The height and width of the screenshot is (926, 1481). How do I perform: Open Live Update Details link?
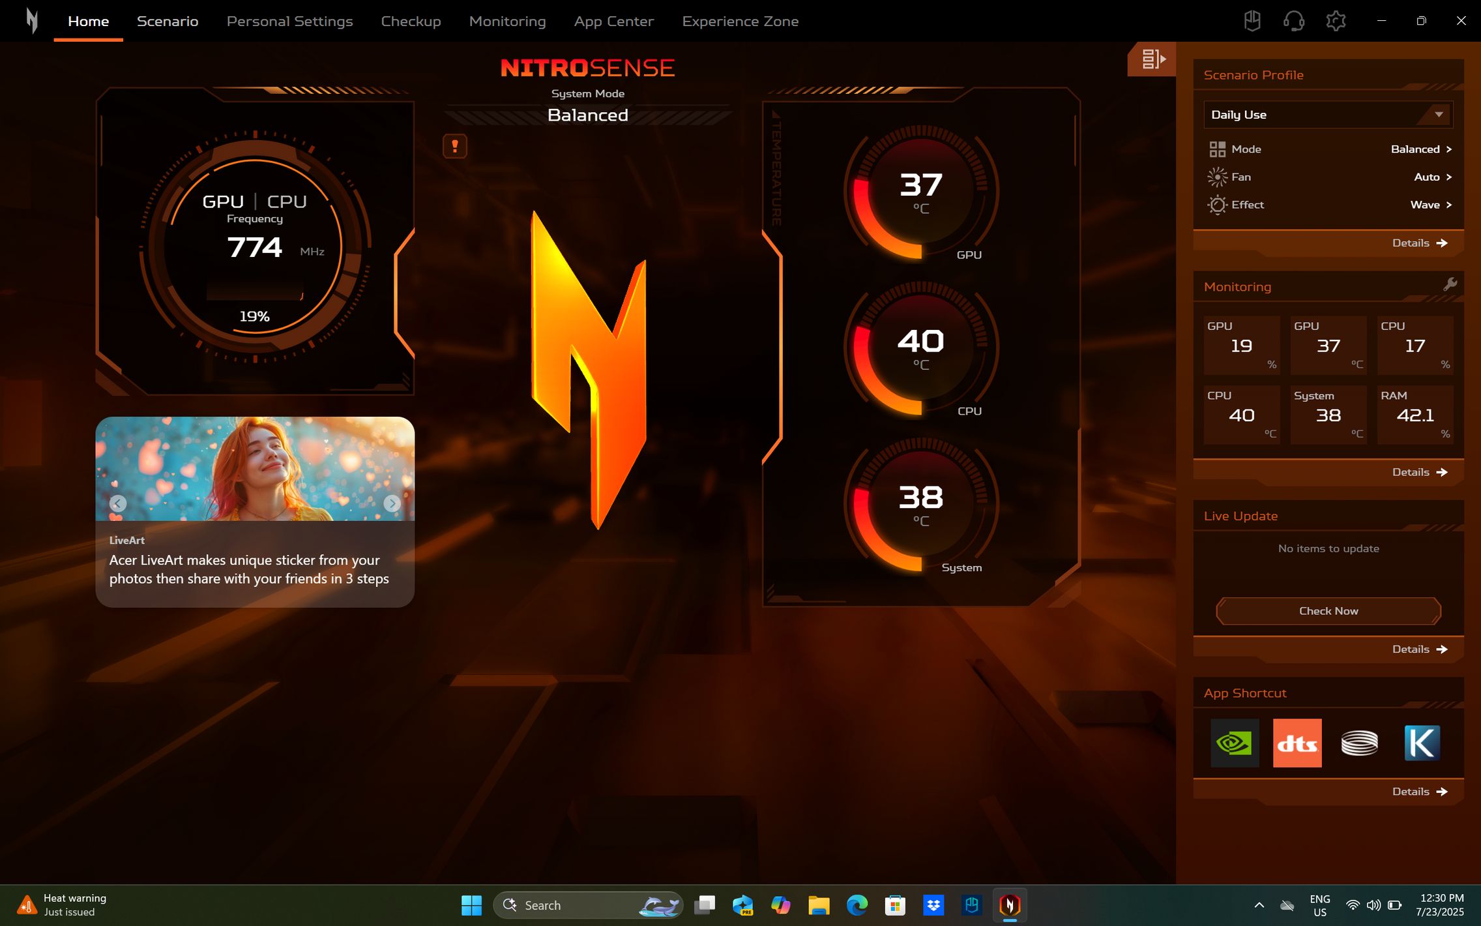tap(1420, 650)
